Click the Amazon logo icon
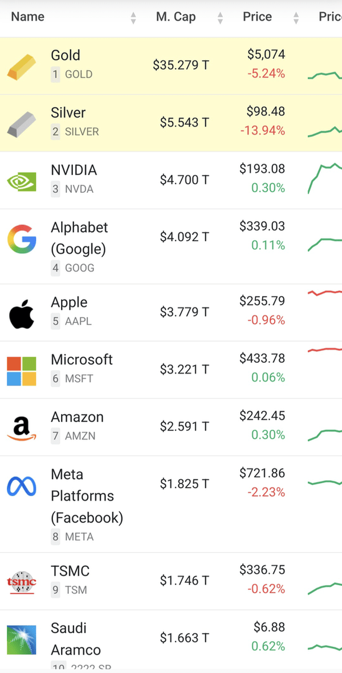 (x=22, y=428)
